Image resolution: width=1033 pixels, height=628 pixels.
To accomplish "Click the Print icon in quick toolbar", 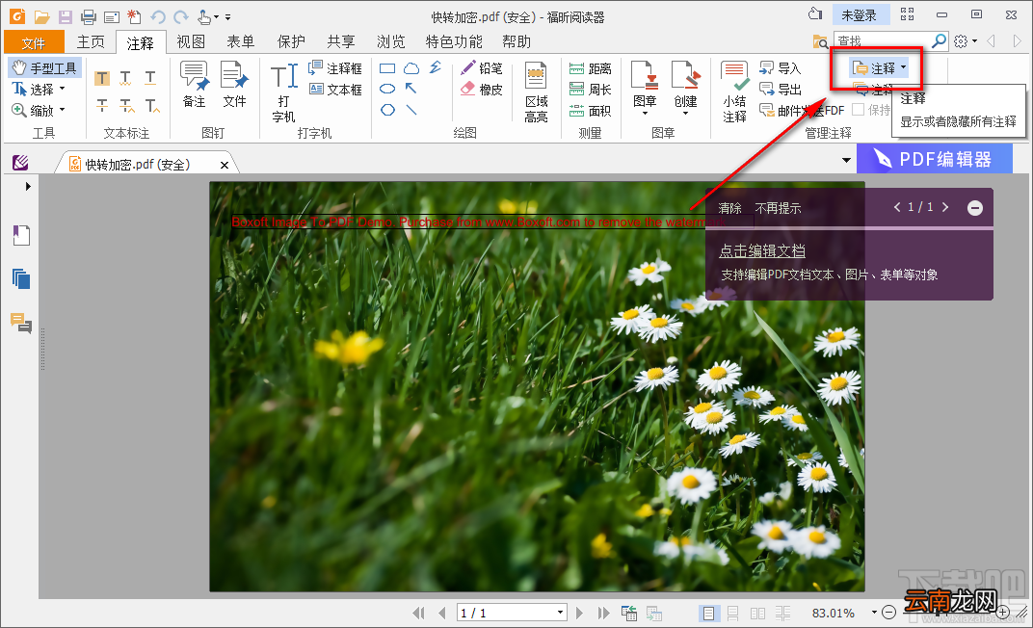I will tap(89, 16).
